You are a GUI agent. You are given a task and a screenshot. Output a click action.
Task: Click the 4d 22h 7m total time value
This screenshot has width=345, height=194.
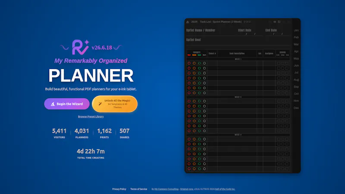(91, 151)
